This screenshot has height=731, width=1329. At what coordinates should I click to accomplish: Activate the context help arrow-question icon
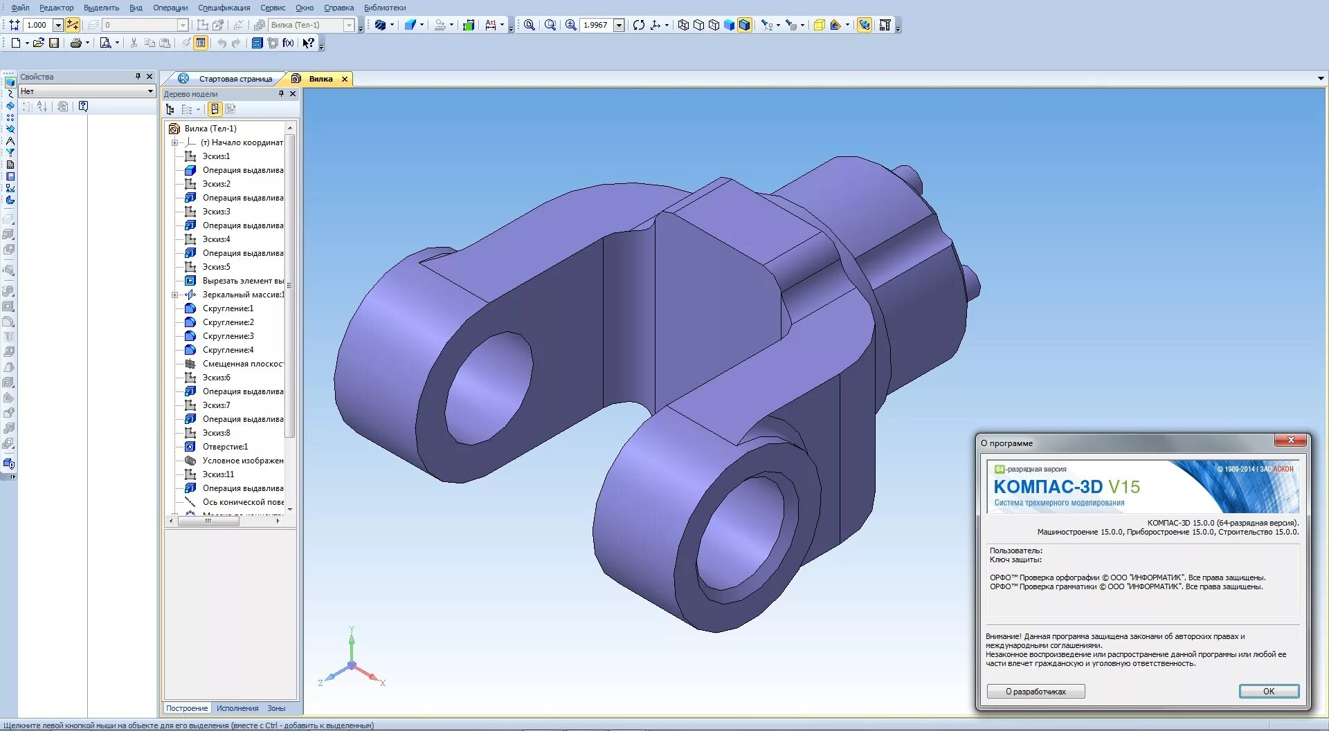[x=309, y=43]
